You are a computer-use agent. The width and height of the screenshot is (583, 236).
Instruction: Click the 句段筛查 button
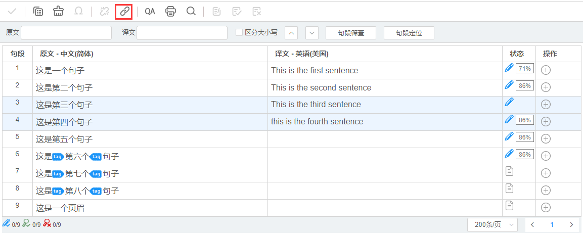351,33
